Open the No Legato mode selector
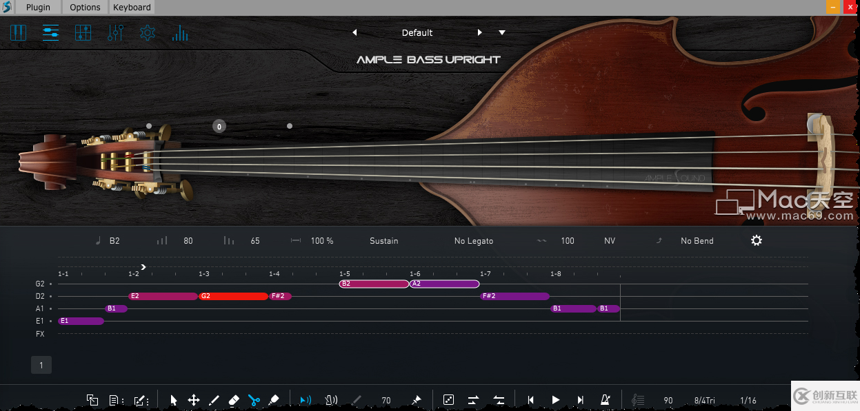 [x=473, y=241]
